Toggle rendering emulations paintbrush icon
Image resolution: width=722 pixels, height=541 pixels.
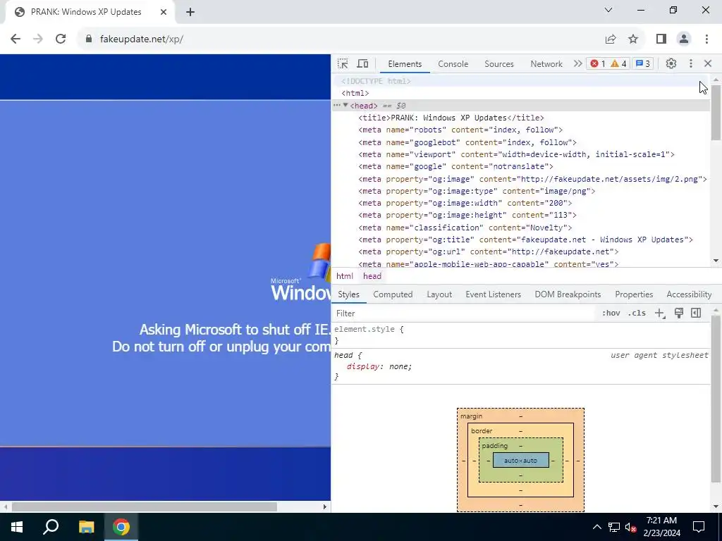point(679,313)
